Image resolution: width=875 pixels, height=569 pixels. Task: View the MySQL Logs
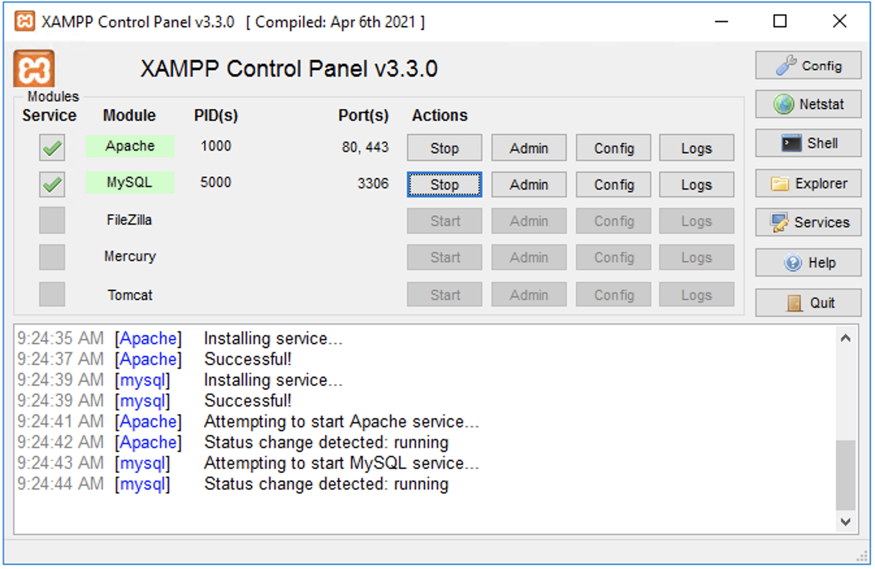point(696,184)
